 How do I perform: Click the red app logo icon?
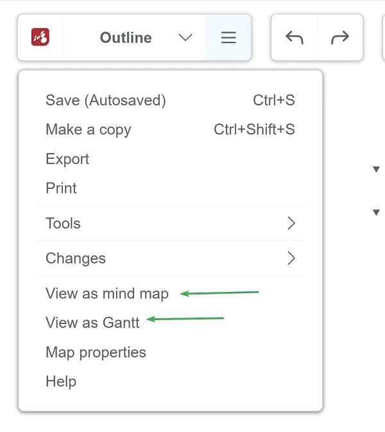point(40,37)
